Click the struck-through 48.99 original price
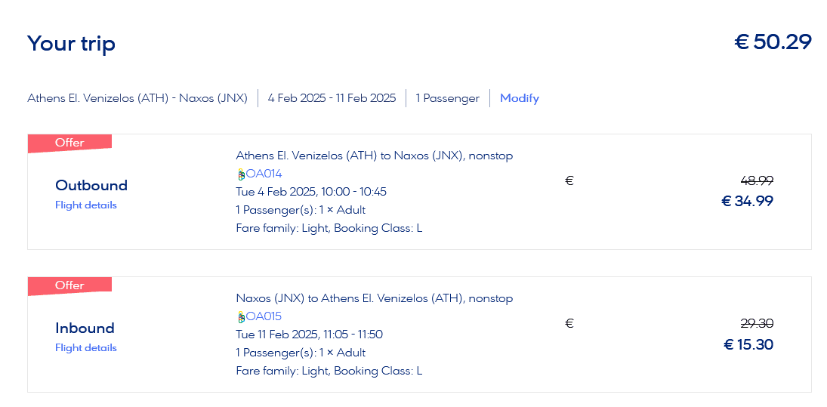This screenshot has height=407, width=827. click(x=757, y=180)
